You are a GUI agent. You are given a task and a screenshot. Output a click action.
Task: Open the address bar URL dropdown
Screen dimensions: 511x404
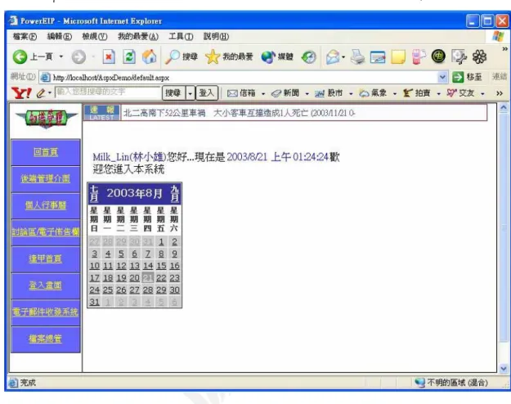[x=442, y=77]
